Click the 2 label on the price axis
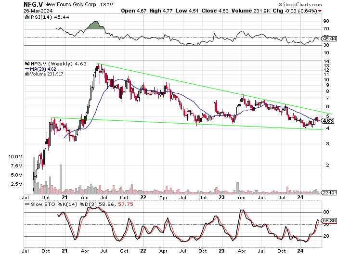337x255 pixels. click(x=327, y=166)
